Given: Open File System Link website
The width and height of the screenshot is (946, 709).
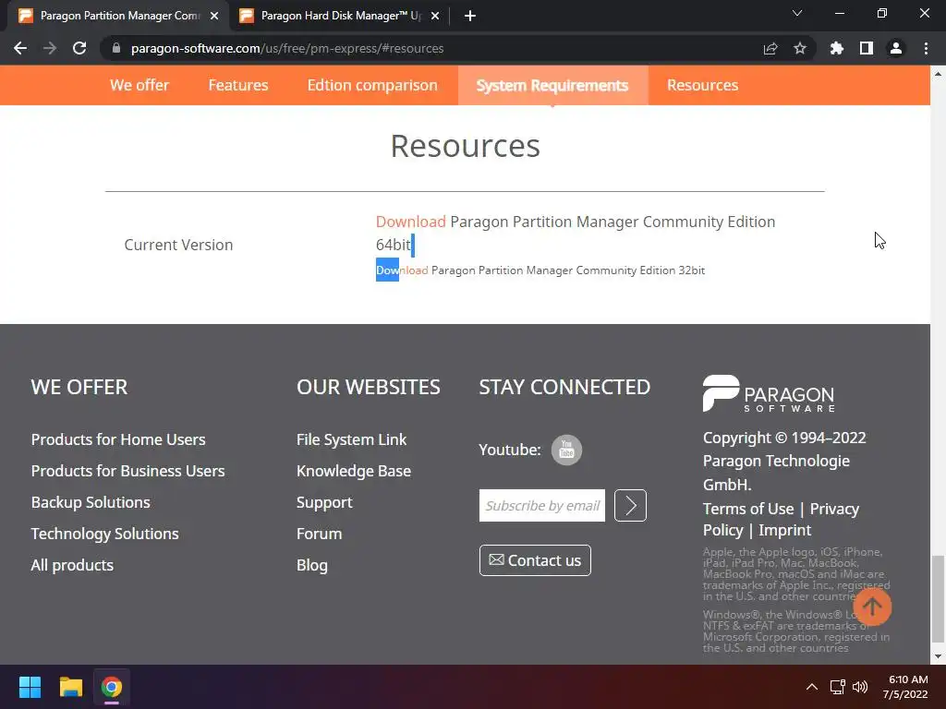Looking at the screenshot, I should coord(352,439).
